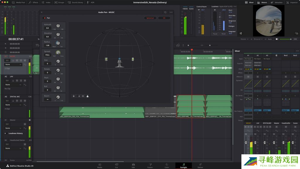Click the monitor volume slider
The width and height of the screenshot is (300, 169).
click(285, 39)
